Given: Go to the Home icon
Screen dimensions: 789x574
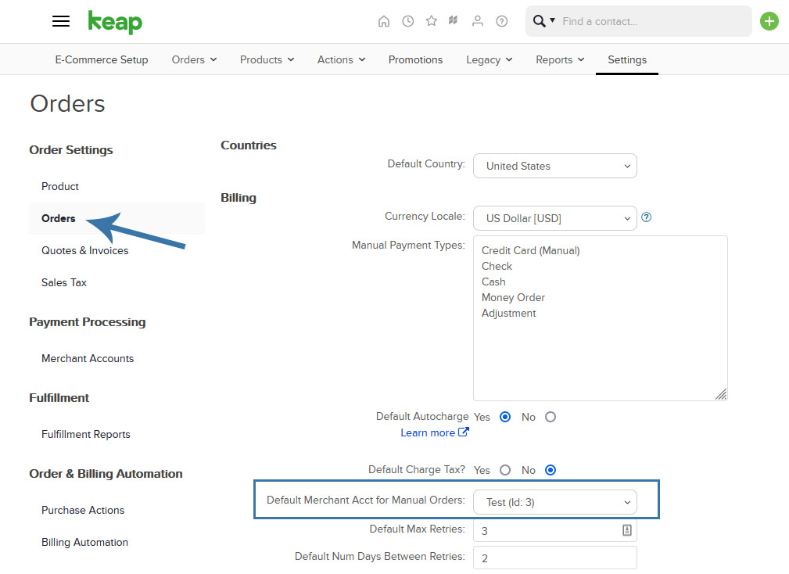Looking at the screenshot, I should 384,21.
